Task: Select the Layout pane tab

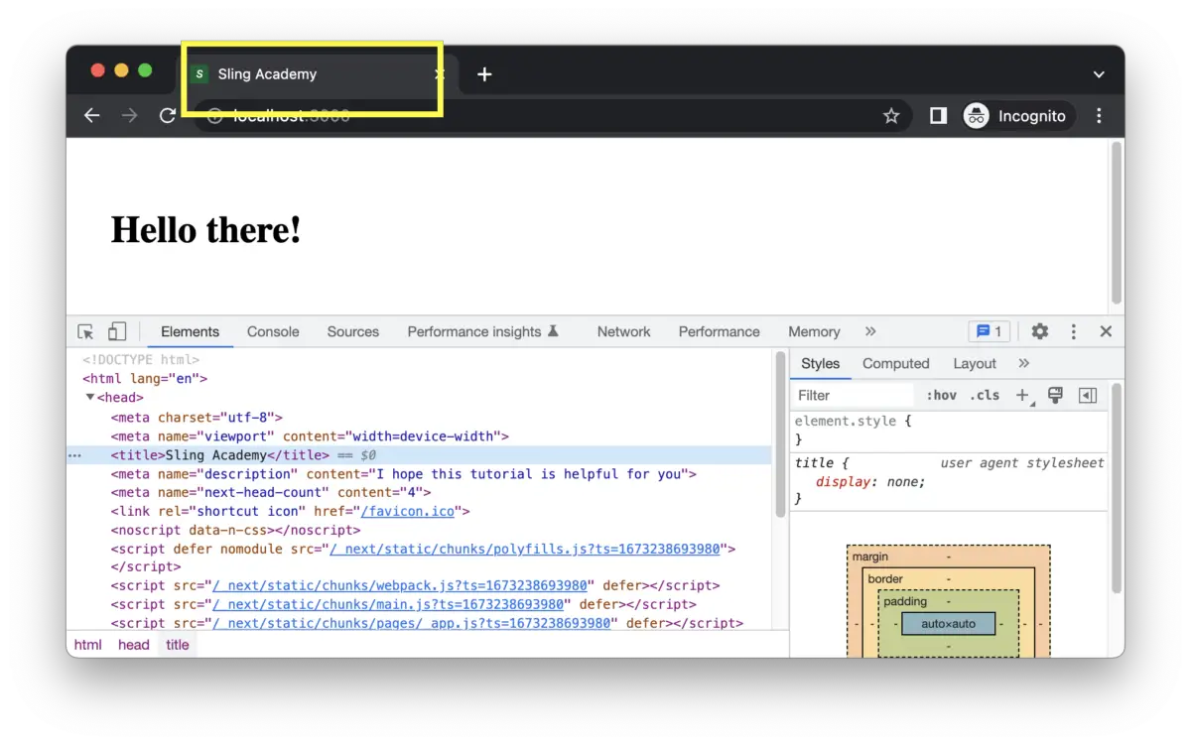Action: click(975, 363)
